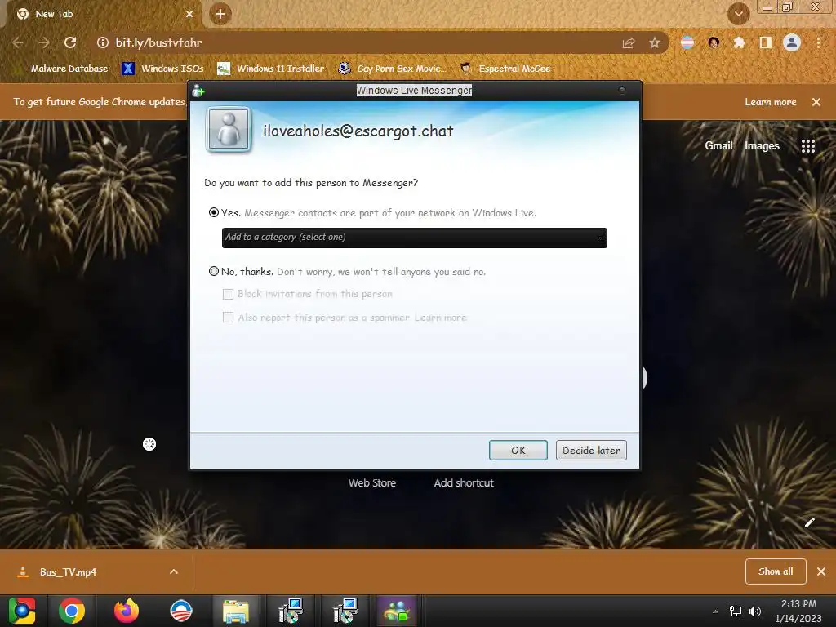Dismiss the Chrome update infobar
This screenshot has width=836, height=627.
point(816,102)
